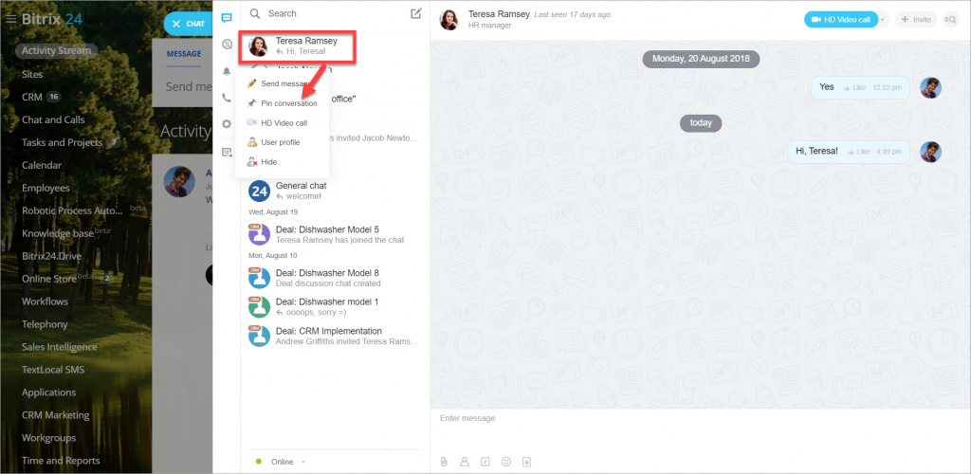971x474 pixels.
Task: Open the apps document icon in message toolbar
Action: coord(526,462)
